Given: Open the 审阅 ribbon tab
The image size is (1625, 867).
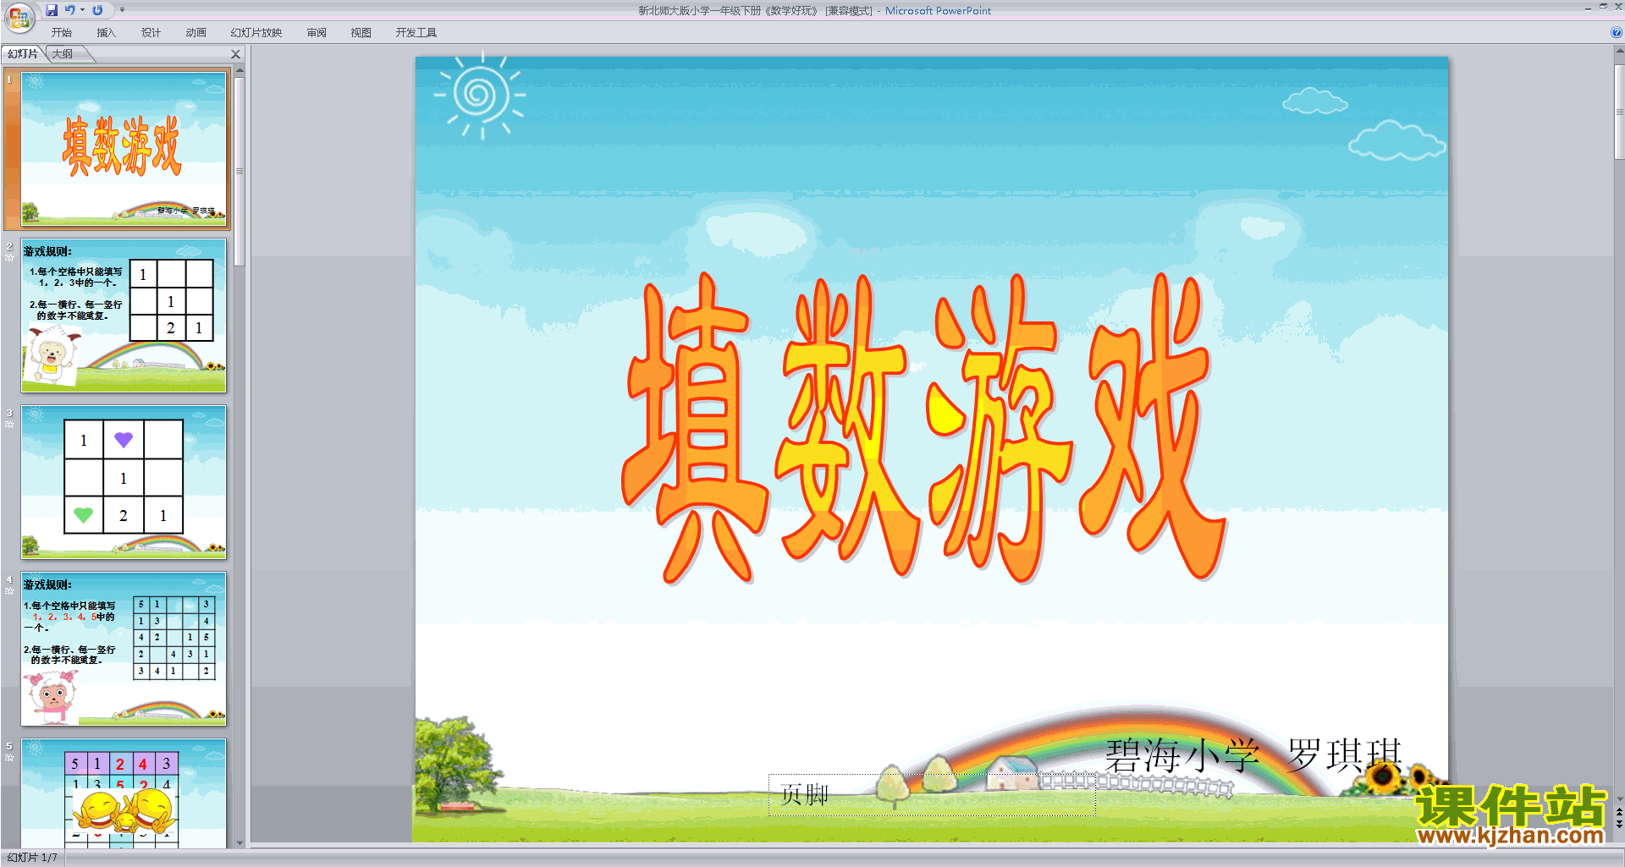Looking at the screenshot, I should pyautogui.click(x=317, y=33).
